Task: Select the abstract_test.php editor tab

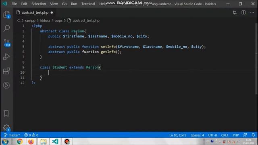Action: point(35,12)
